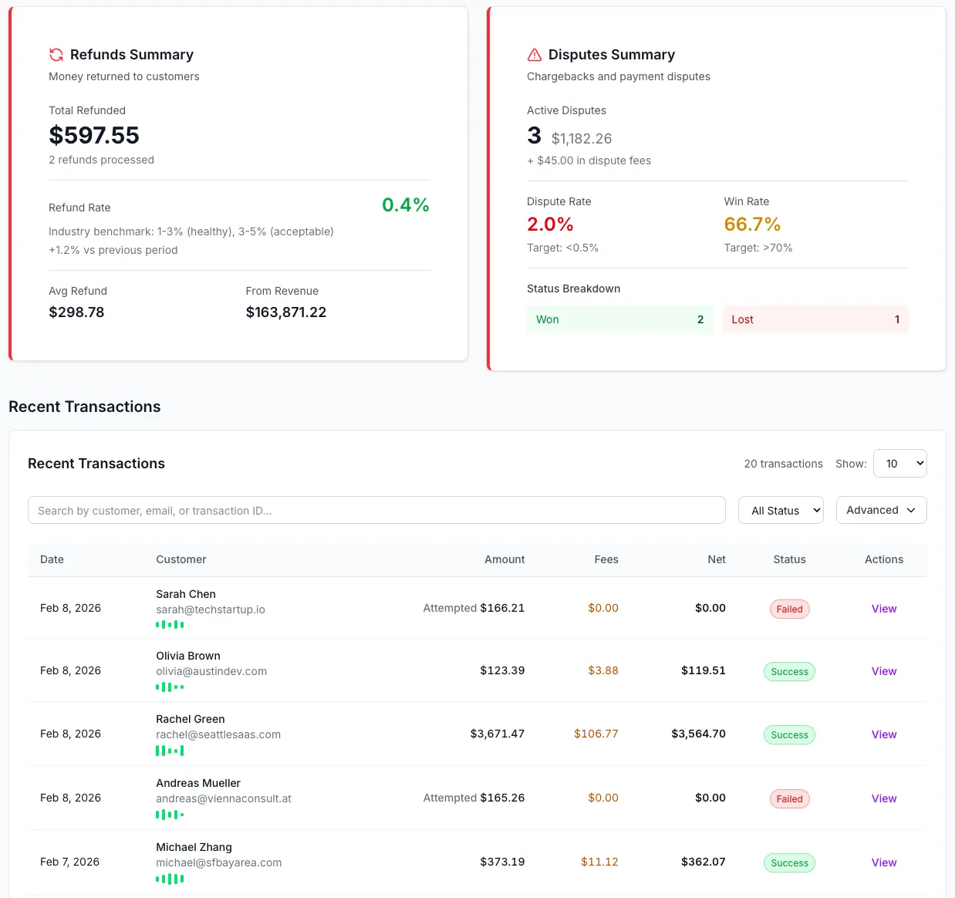Click the Refunds Summary refresh icon
This screenshot has height=898, width=955.
[x=56, y=55]
